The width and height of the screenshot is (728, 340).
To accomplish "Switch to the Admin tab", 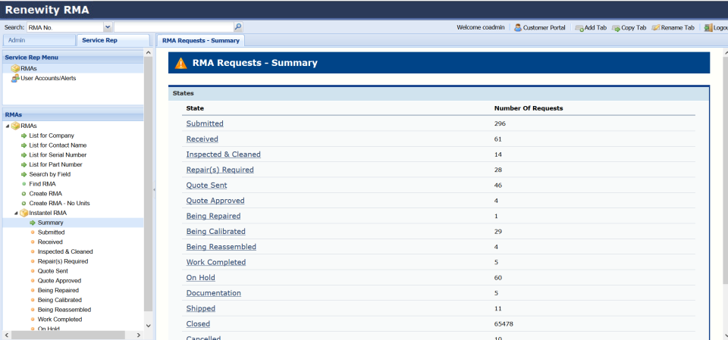I will coord(39,40).
